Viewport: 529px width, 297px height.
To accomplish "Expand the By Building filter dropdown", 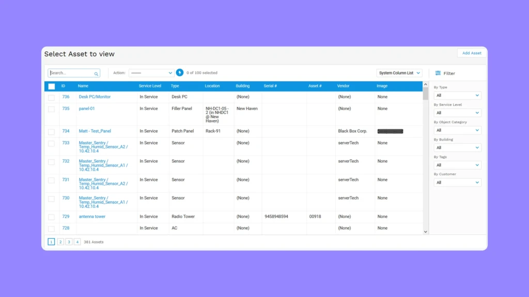I will click(457, 148).
